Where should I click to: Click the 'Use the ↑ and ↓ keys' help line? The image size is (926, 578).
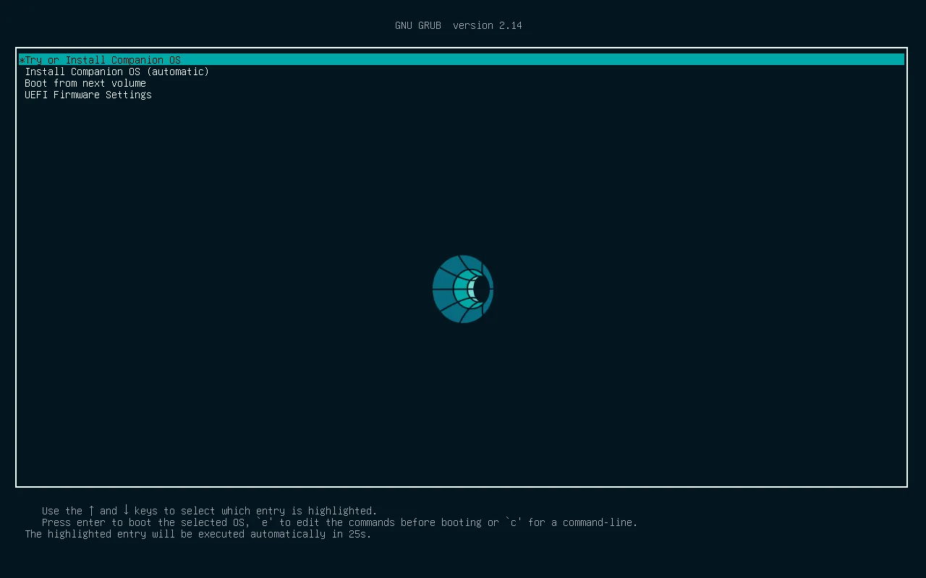(210, 511)
